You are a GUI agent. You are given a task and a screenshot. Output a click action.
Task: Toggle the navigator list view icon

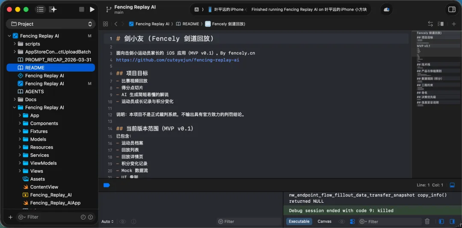40,9
